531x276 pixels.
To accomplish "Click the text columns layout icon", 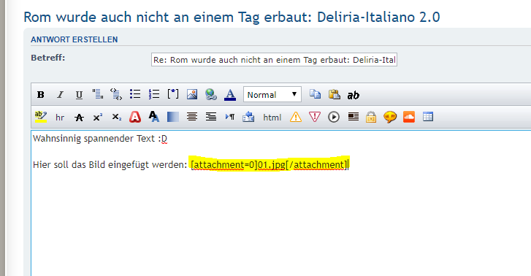I will pos(354,117).
